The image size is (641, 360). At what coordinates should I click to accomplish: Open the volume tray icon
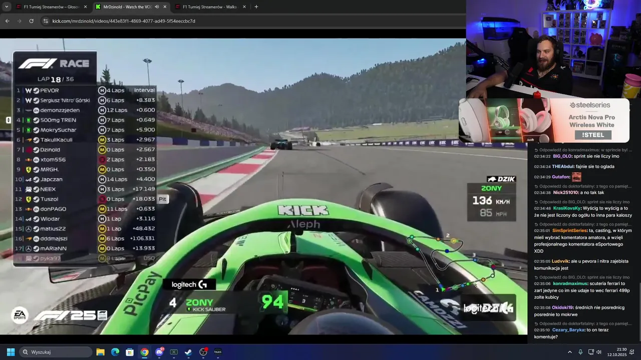tap(598, 352)
